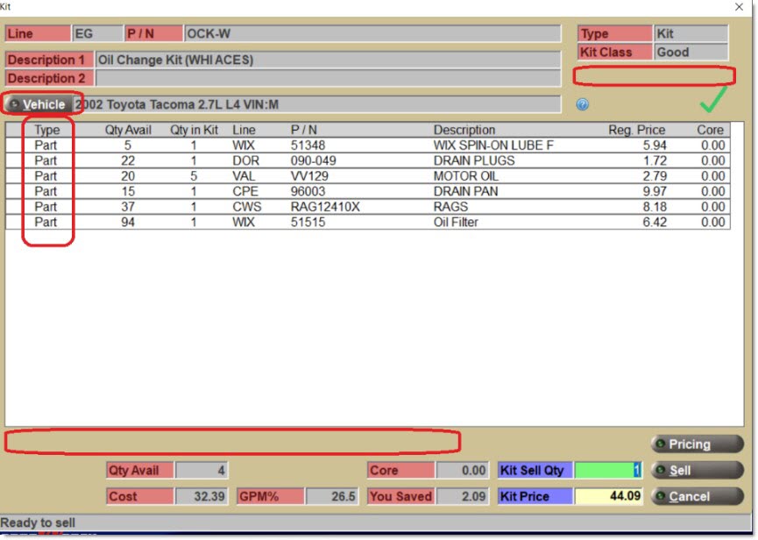
Task: Click the Kit Sell Qty input field
Action: pyautogui.click(x=609, y=471)
